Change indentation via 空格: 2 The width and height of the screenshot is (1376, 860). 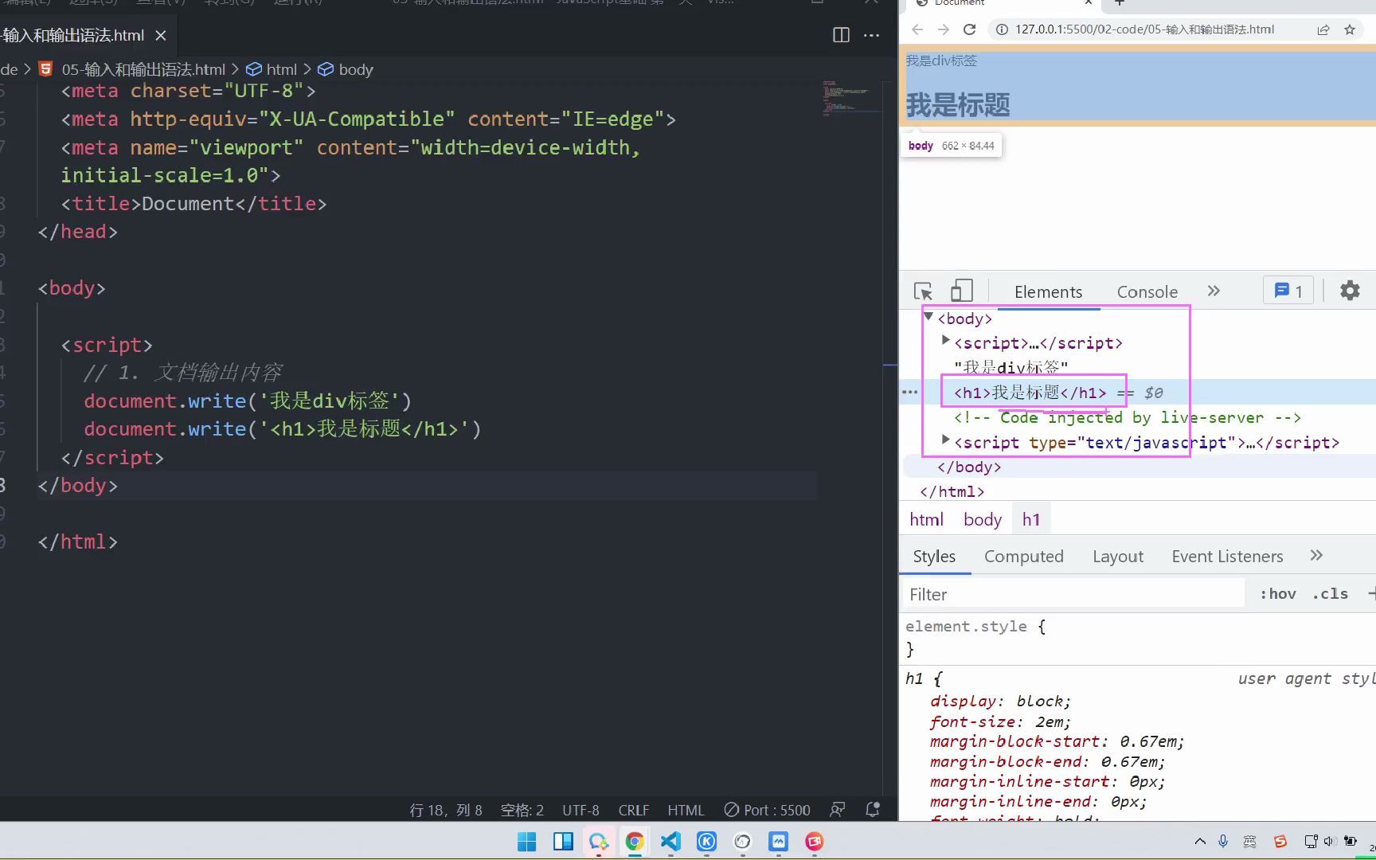coord(522,810)
